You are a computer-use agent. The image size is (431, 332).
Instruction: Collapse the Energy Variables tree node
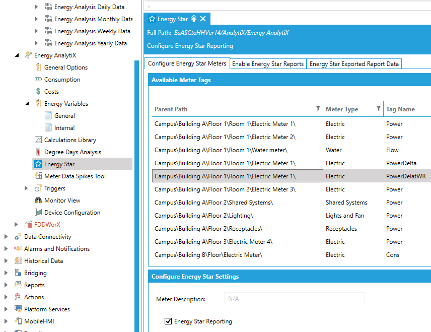[x=27, y=104]
